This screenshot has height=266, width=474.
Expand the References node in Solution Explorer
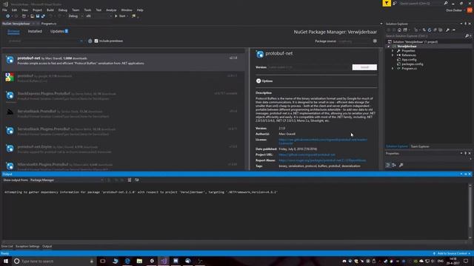393,55
